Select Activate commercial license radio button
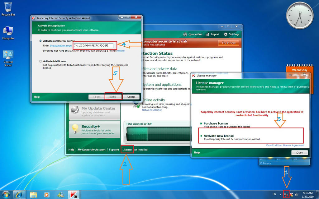This screenshot has height=199, width=319. [x=40, y=41]
